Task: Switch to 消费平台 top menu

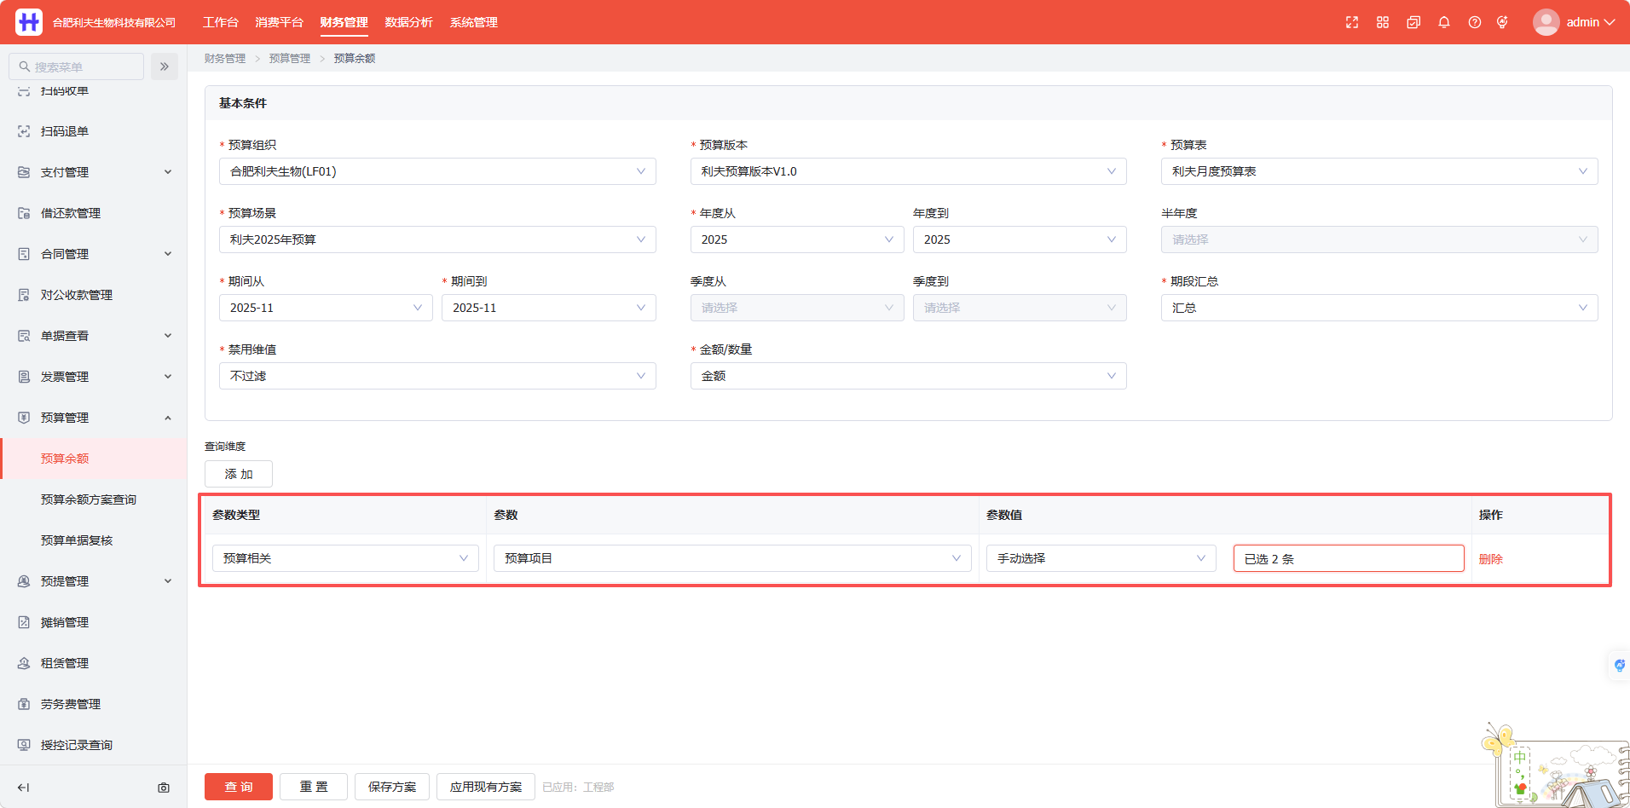Action: point(280,22)
